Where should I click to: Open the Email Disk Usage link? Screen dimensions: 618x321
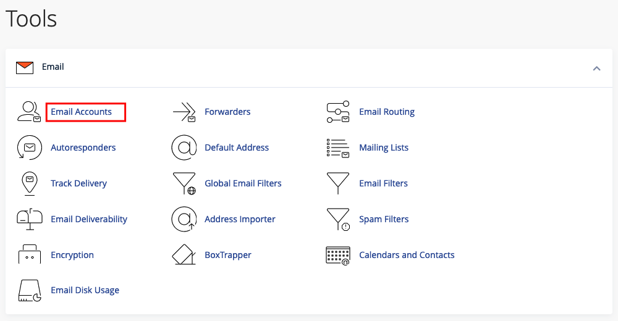[x=85, y=290]
